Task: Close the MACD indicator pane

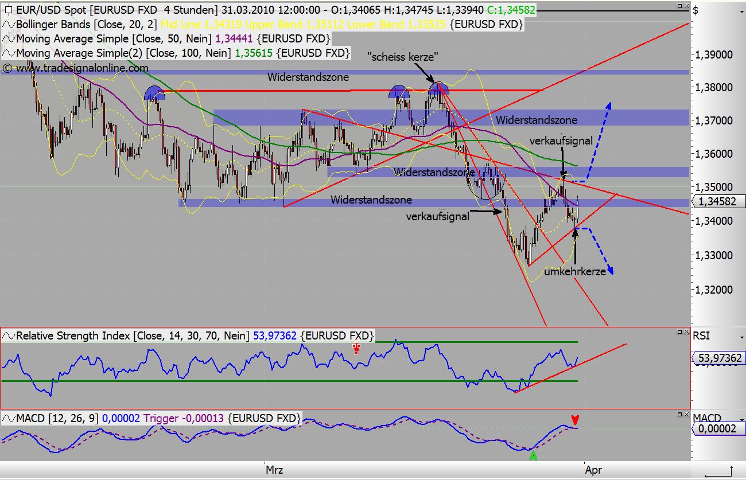Action: point(686,414)
